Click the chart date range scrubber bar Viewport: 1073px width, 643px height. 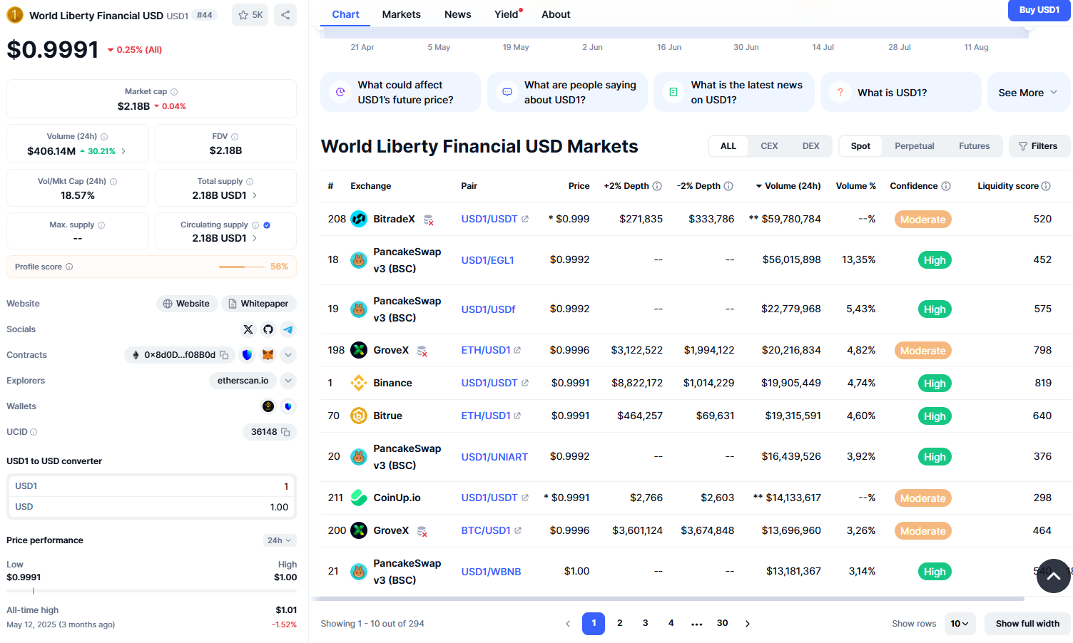[x=674, y=32]
